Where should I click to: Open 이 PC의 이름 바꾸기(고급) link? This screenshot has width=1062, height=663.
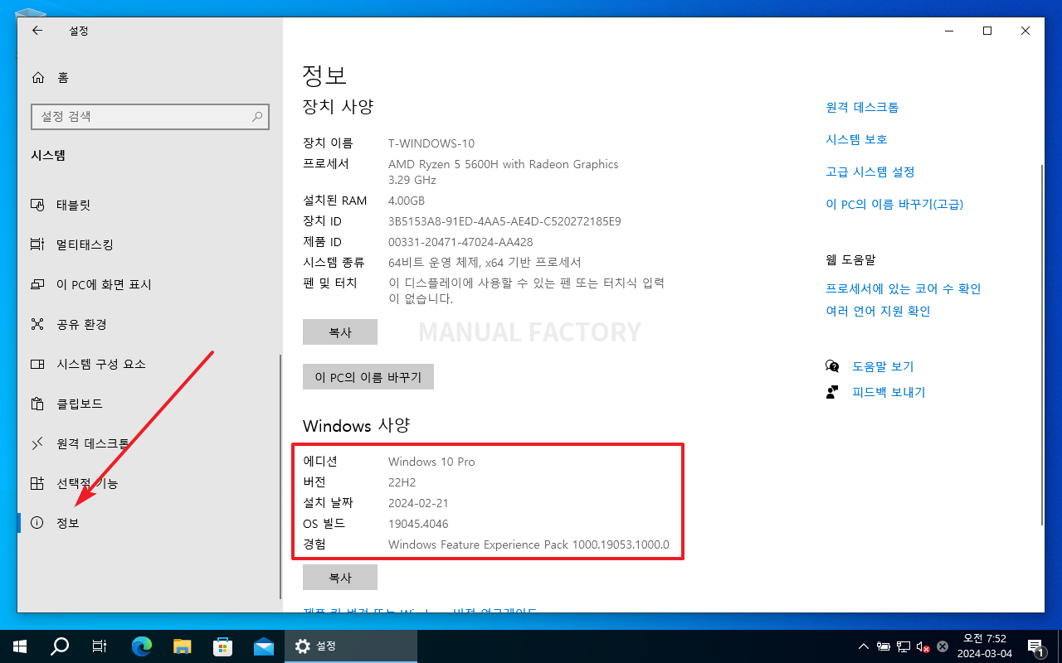point(894,204)
